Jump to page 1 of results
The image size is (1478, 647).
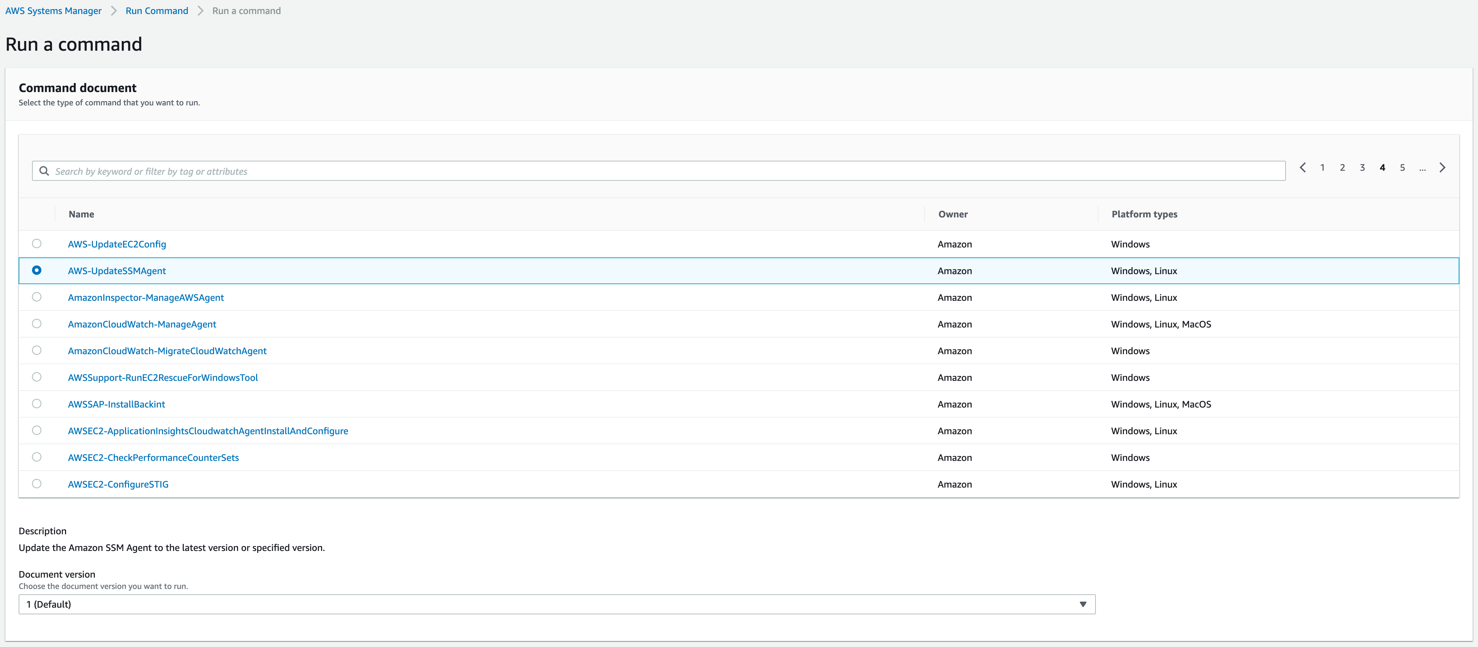(x=1322, y=167)
